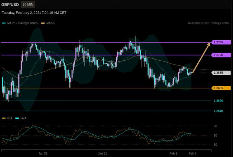Click the RSI legend label

(x=10, y=118)
